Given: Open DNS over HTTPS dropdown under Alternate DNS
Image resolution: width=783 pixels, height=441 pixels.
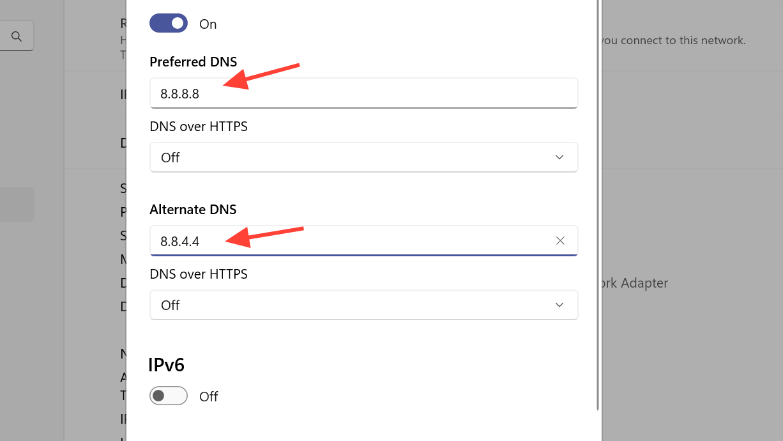Looking at the screenshot, I should pos(363,305).
